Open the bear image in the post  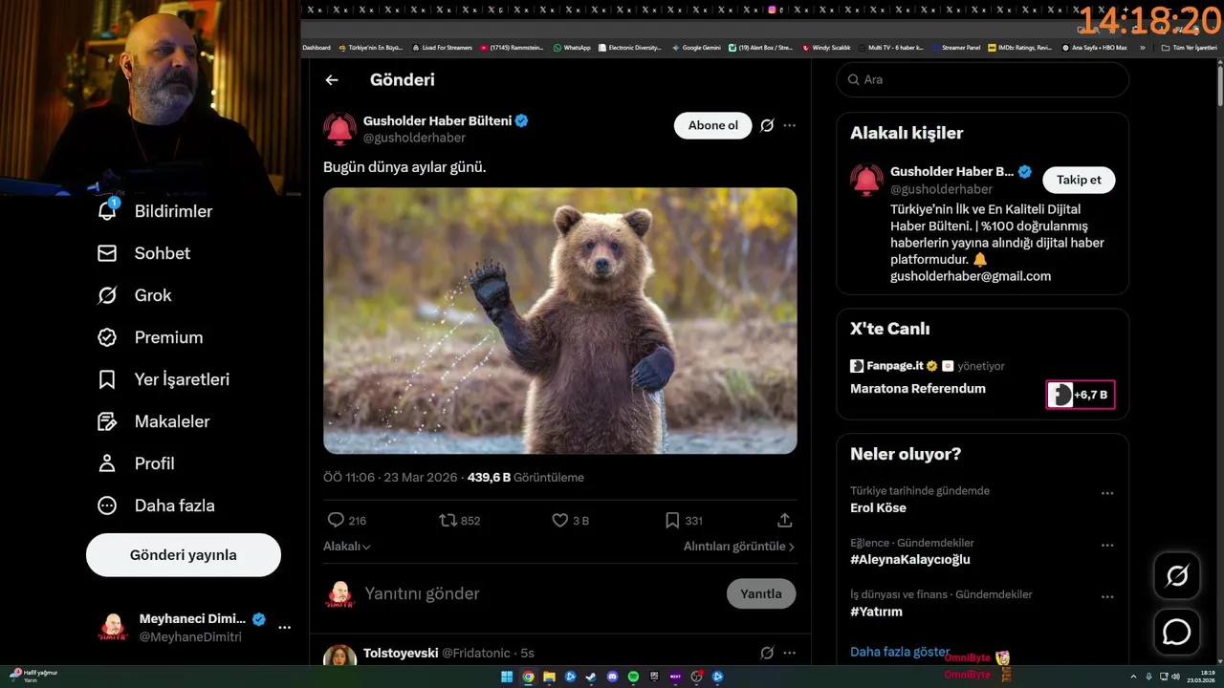[x=560, y=320]
